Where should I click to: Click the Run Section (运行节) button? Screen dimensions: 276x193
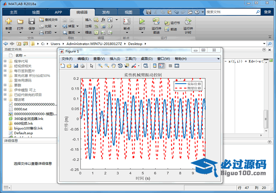click(x=172, y=23)
